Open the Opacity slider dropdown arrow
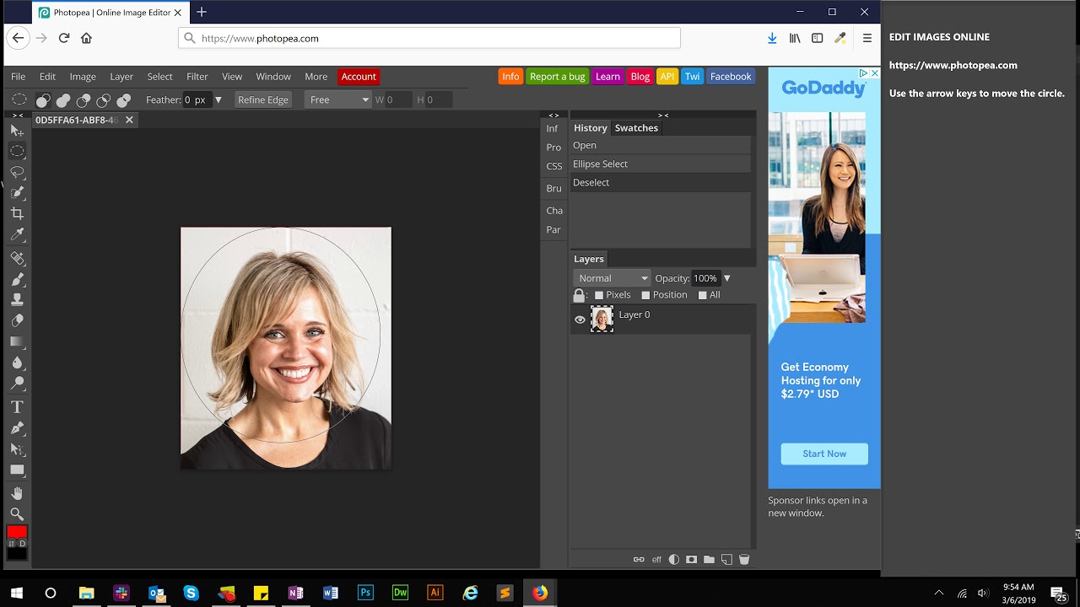This screenshot has height=607, width=1080. [727, 278]
